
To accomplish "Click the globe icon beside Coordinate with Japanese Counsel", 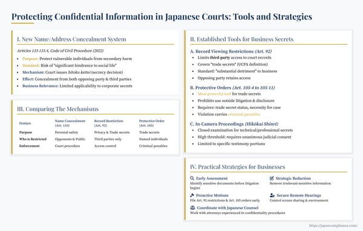I will pos(192,208).
